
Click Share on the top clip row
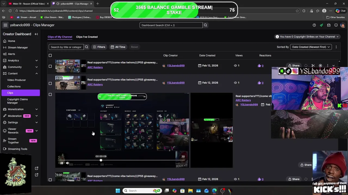pos(294,66)
